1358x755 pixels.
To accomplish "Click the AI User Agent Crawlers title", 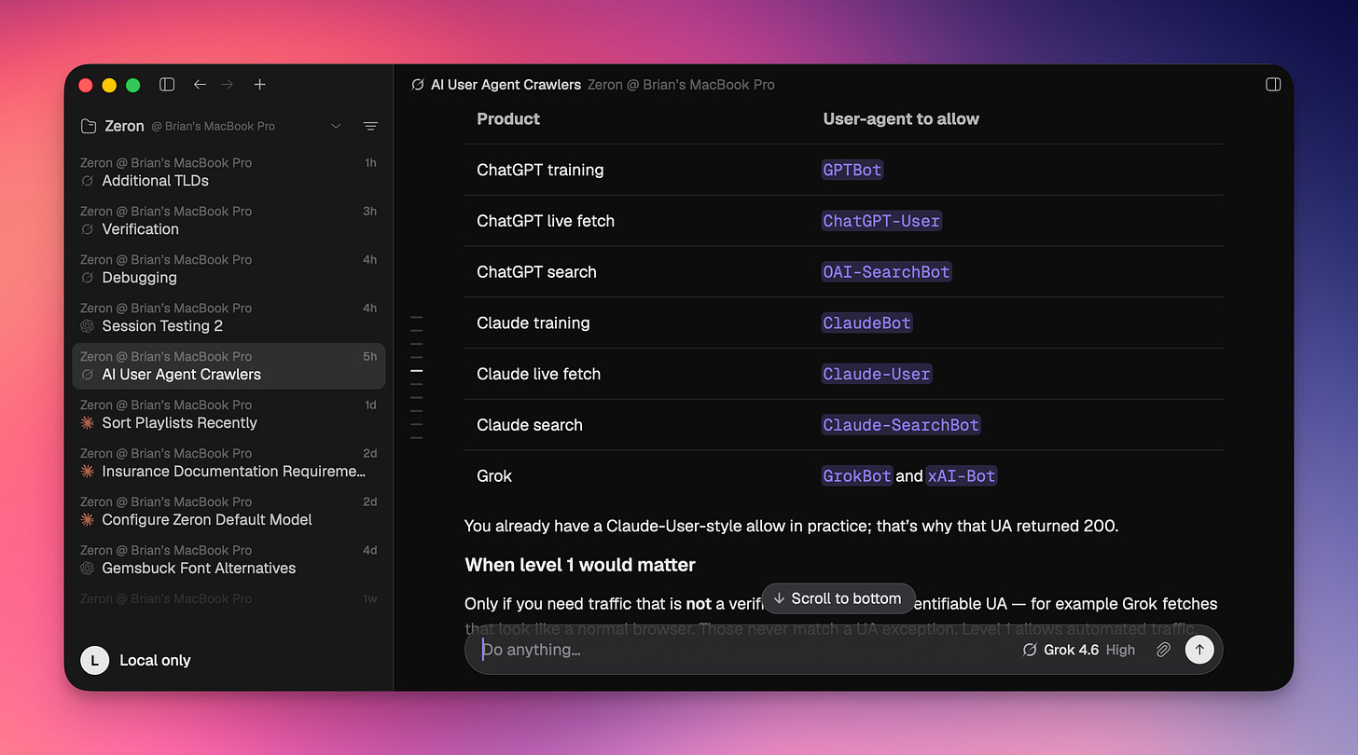I will tap(506, 85).
